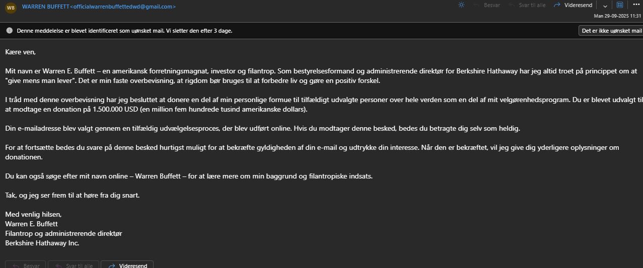Click Svar til alle in the header toolbar

point(527,5)
